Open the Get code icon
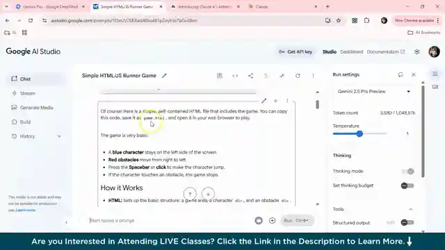 pos(235,76)
